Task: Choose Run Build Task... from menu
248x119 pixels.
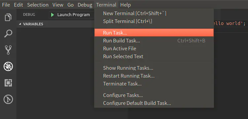Action: pos(154,41)
